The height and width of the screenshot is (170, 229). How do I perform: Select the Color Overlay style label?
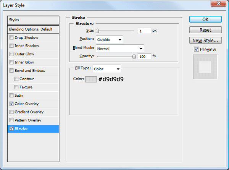27,104
